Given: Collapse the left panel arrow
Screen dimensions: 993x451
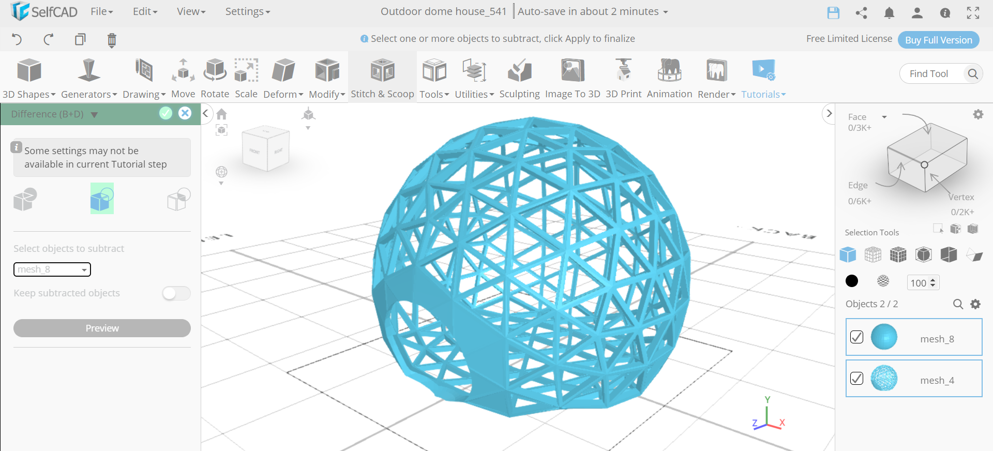Looking at the screenshot, I should click(205, 113).
